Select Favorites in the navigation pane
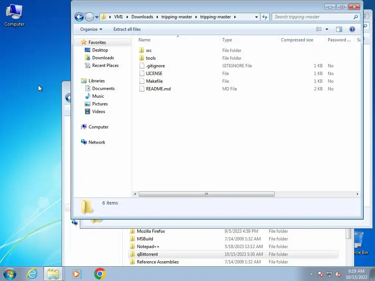The width and height of the screenshot is (375, 281). (x=97, y=42)
